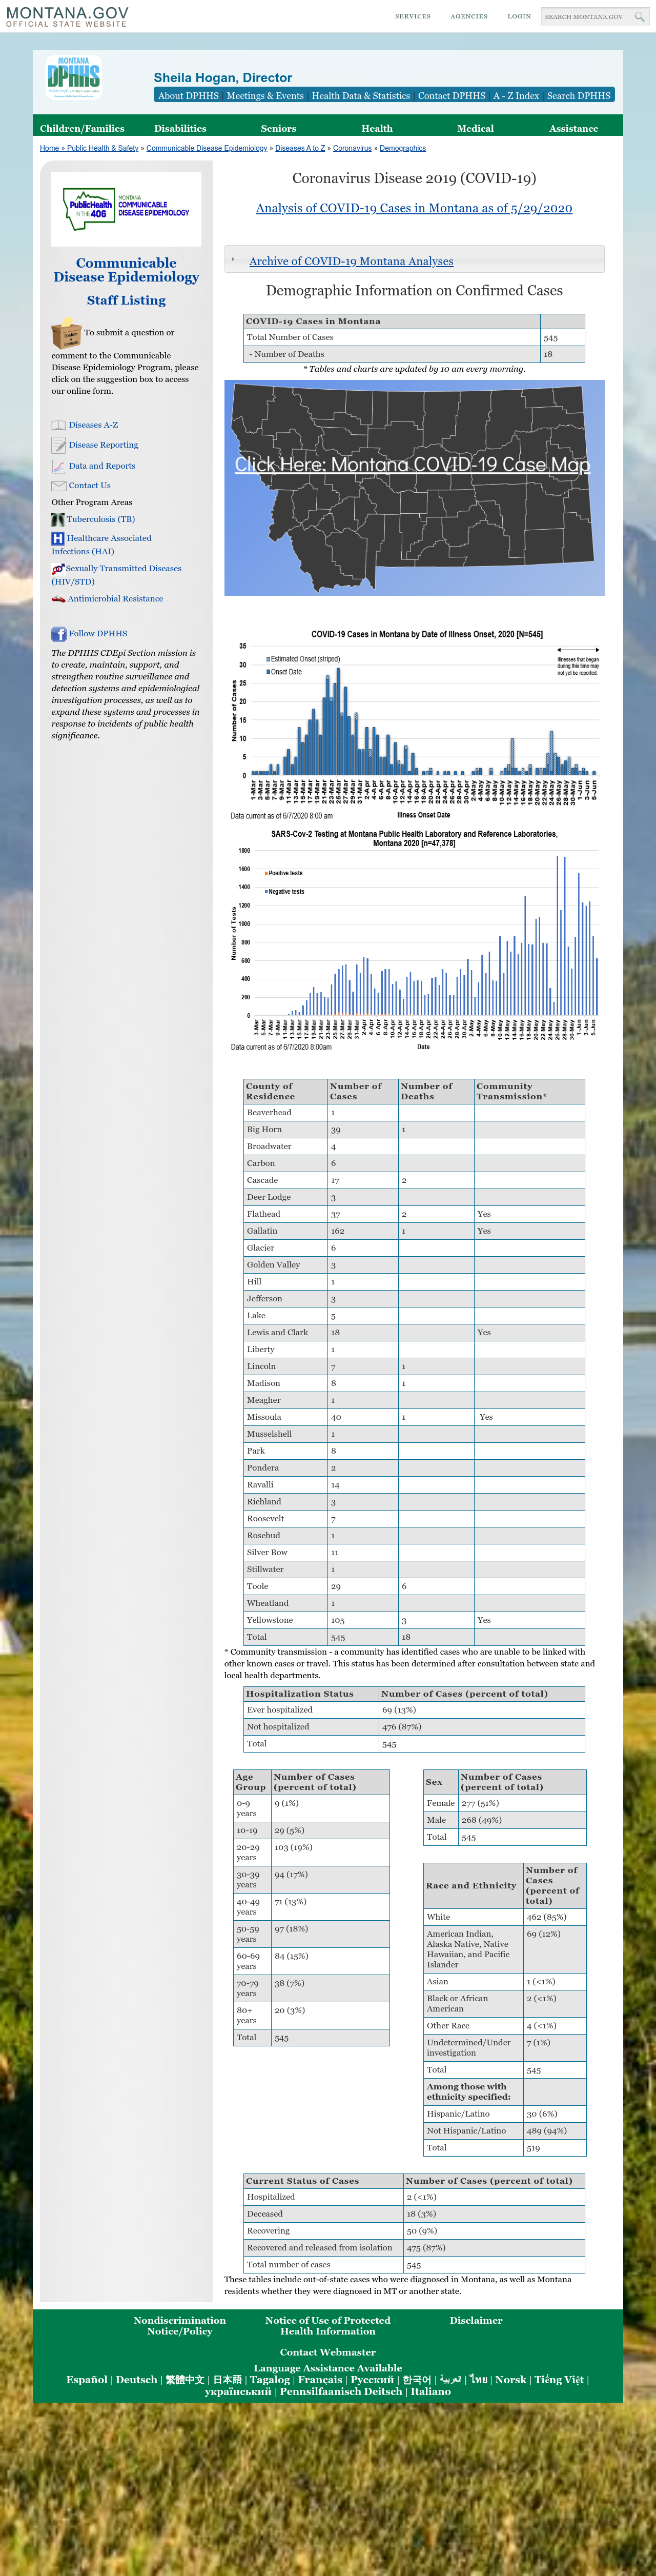656x2576 pixels.
Task: Click the suggestion box icon
Action: [x=66, y=333]
